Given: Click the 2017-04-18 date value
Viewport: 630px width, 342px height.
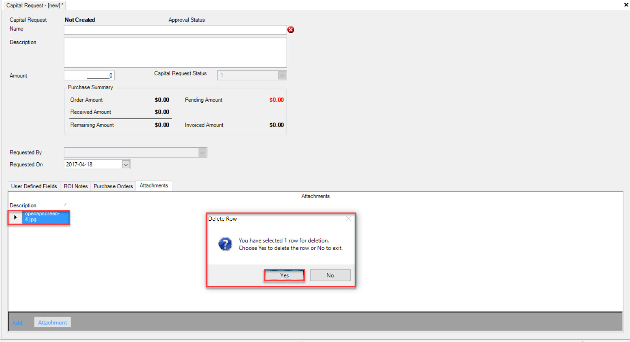Looking at the screenshot, I should click(79, 164).
